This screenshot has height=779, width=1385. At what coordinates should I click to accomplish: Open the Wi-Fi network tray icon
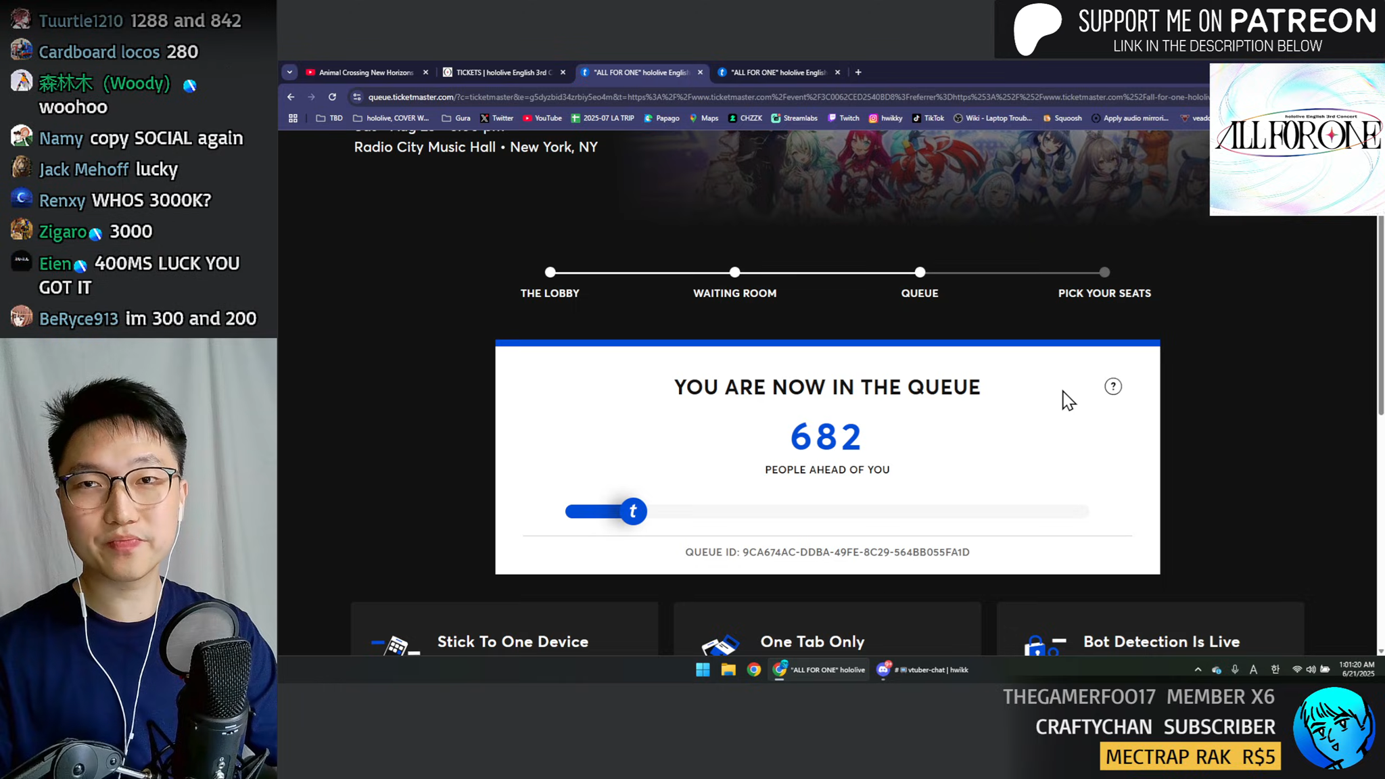pos(1296,669)
